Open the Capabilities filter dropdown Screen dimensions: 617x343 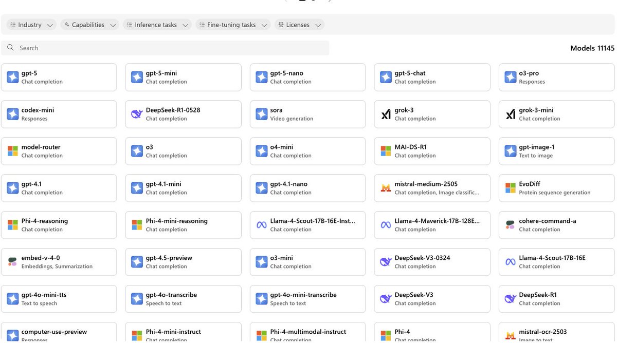89,25
